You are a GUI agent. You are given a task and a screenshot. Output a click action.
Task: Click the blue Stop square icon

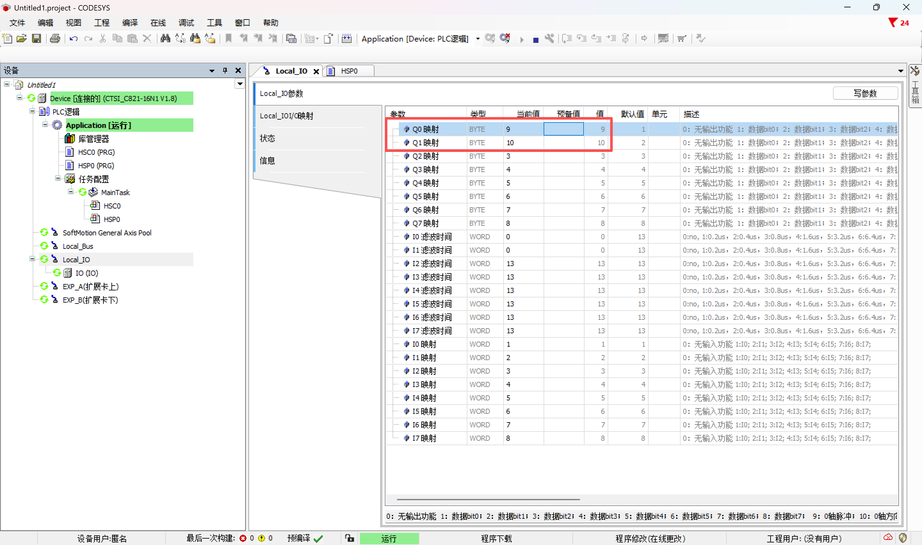[x=536, y=40]
